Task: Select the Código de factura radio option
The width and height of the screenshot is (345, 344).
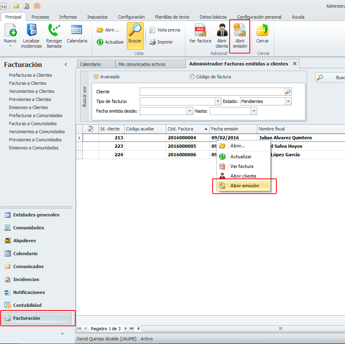Action: 192,77
